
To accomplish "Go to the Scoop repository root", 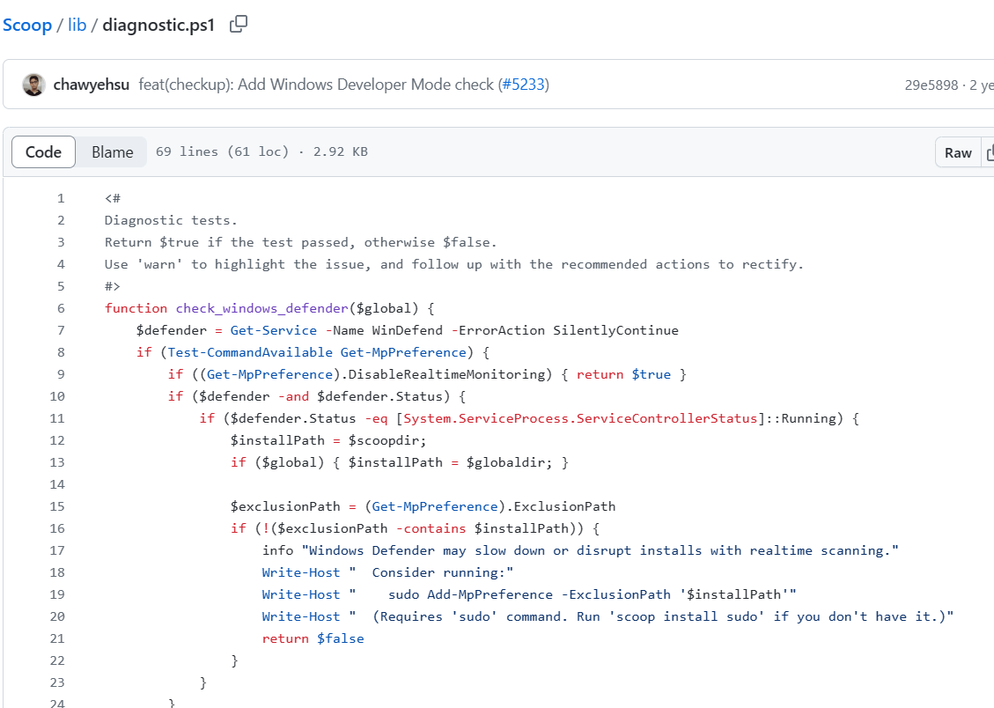I will (27, 25).
